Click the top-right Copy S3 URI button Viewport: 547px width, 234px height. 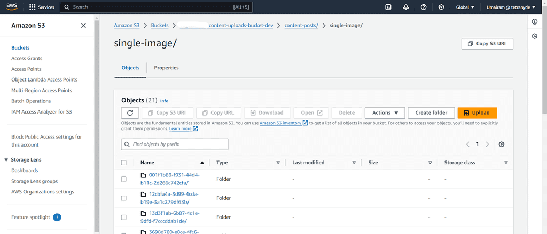pos(487,44)
